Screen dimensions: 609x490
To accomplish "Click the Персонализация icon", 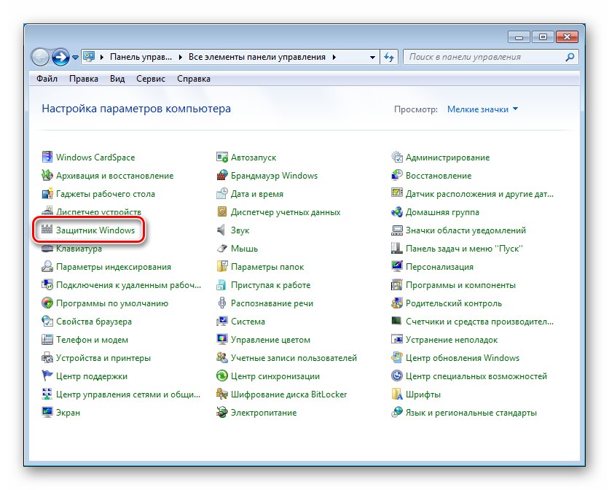I will click(396, 266).
